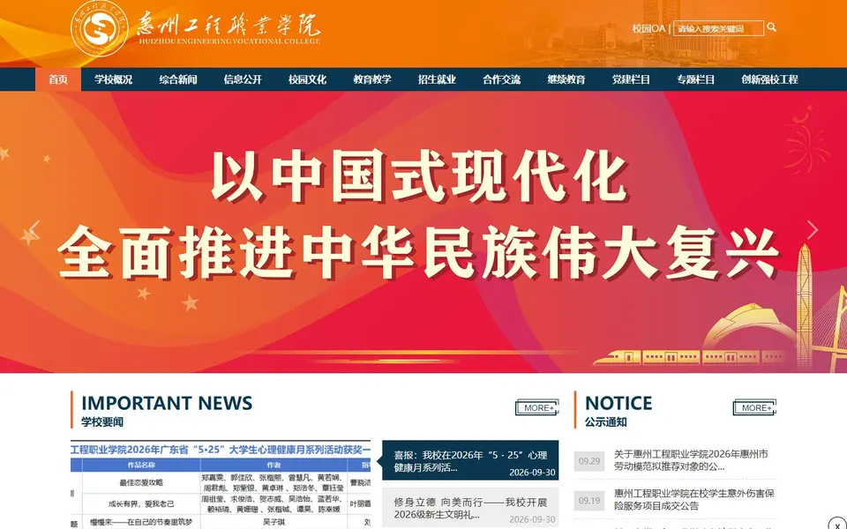The height and width of the screenshot is (529, 847).
Task: Click the search magnifier icon
Action: tap(771, 27)
